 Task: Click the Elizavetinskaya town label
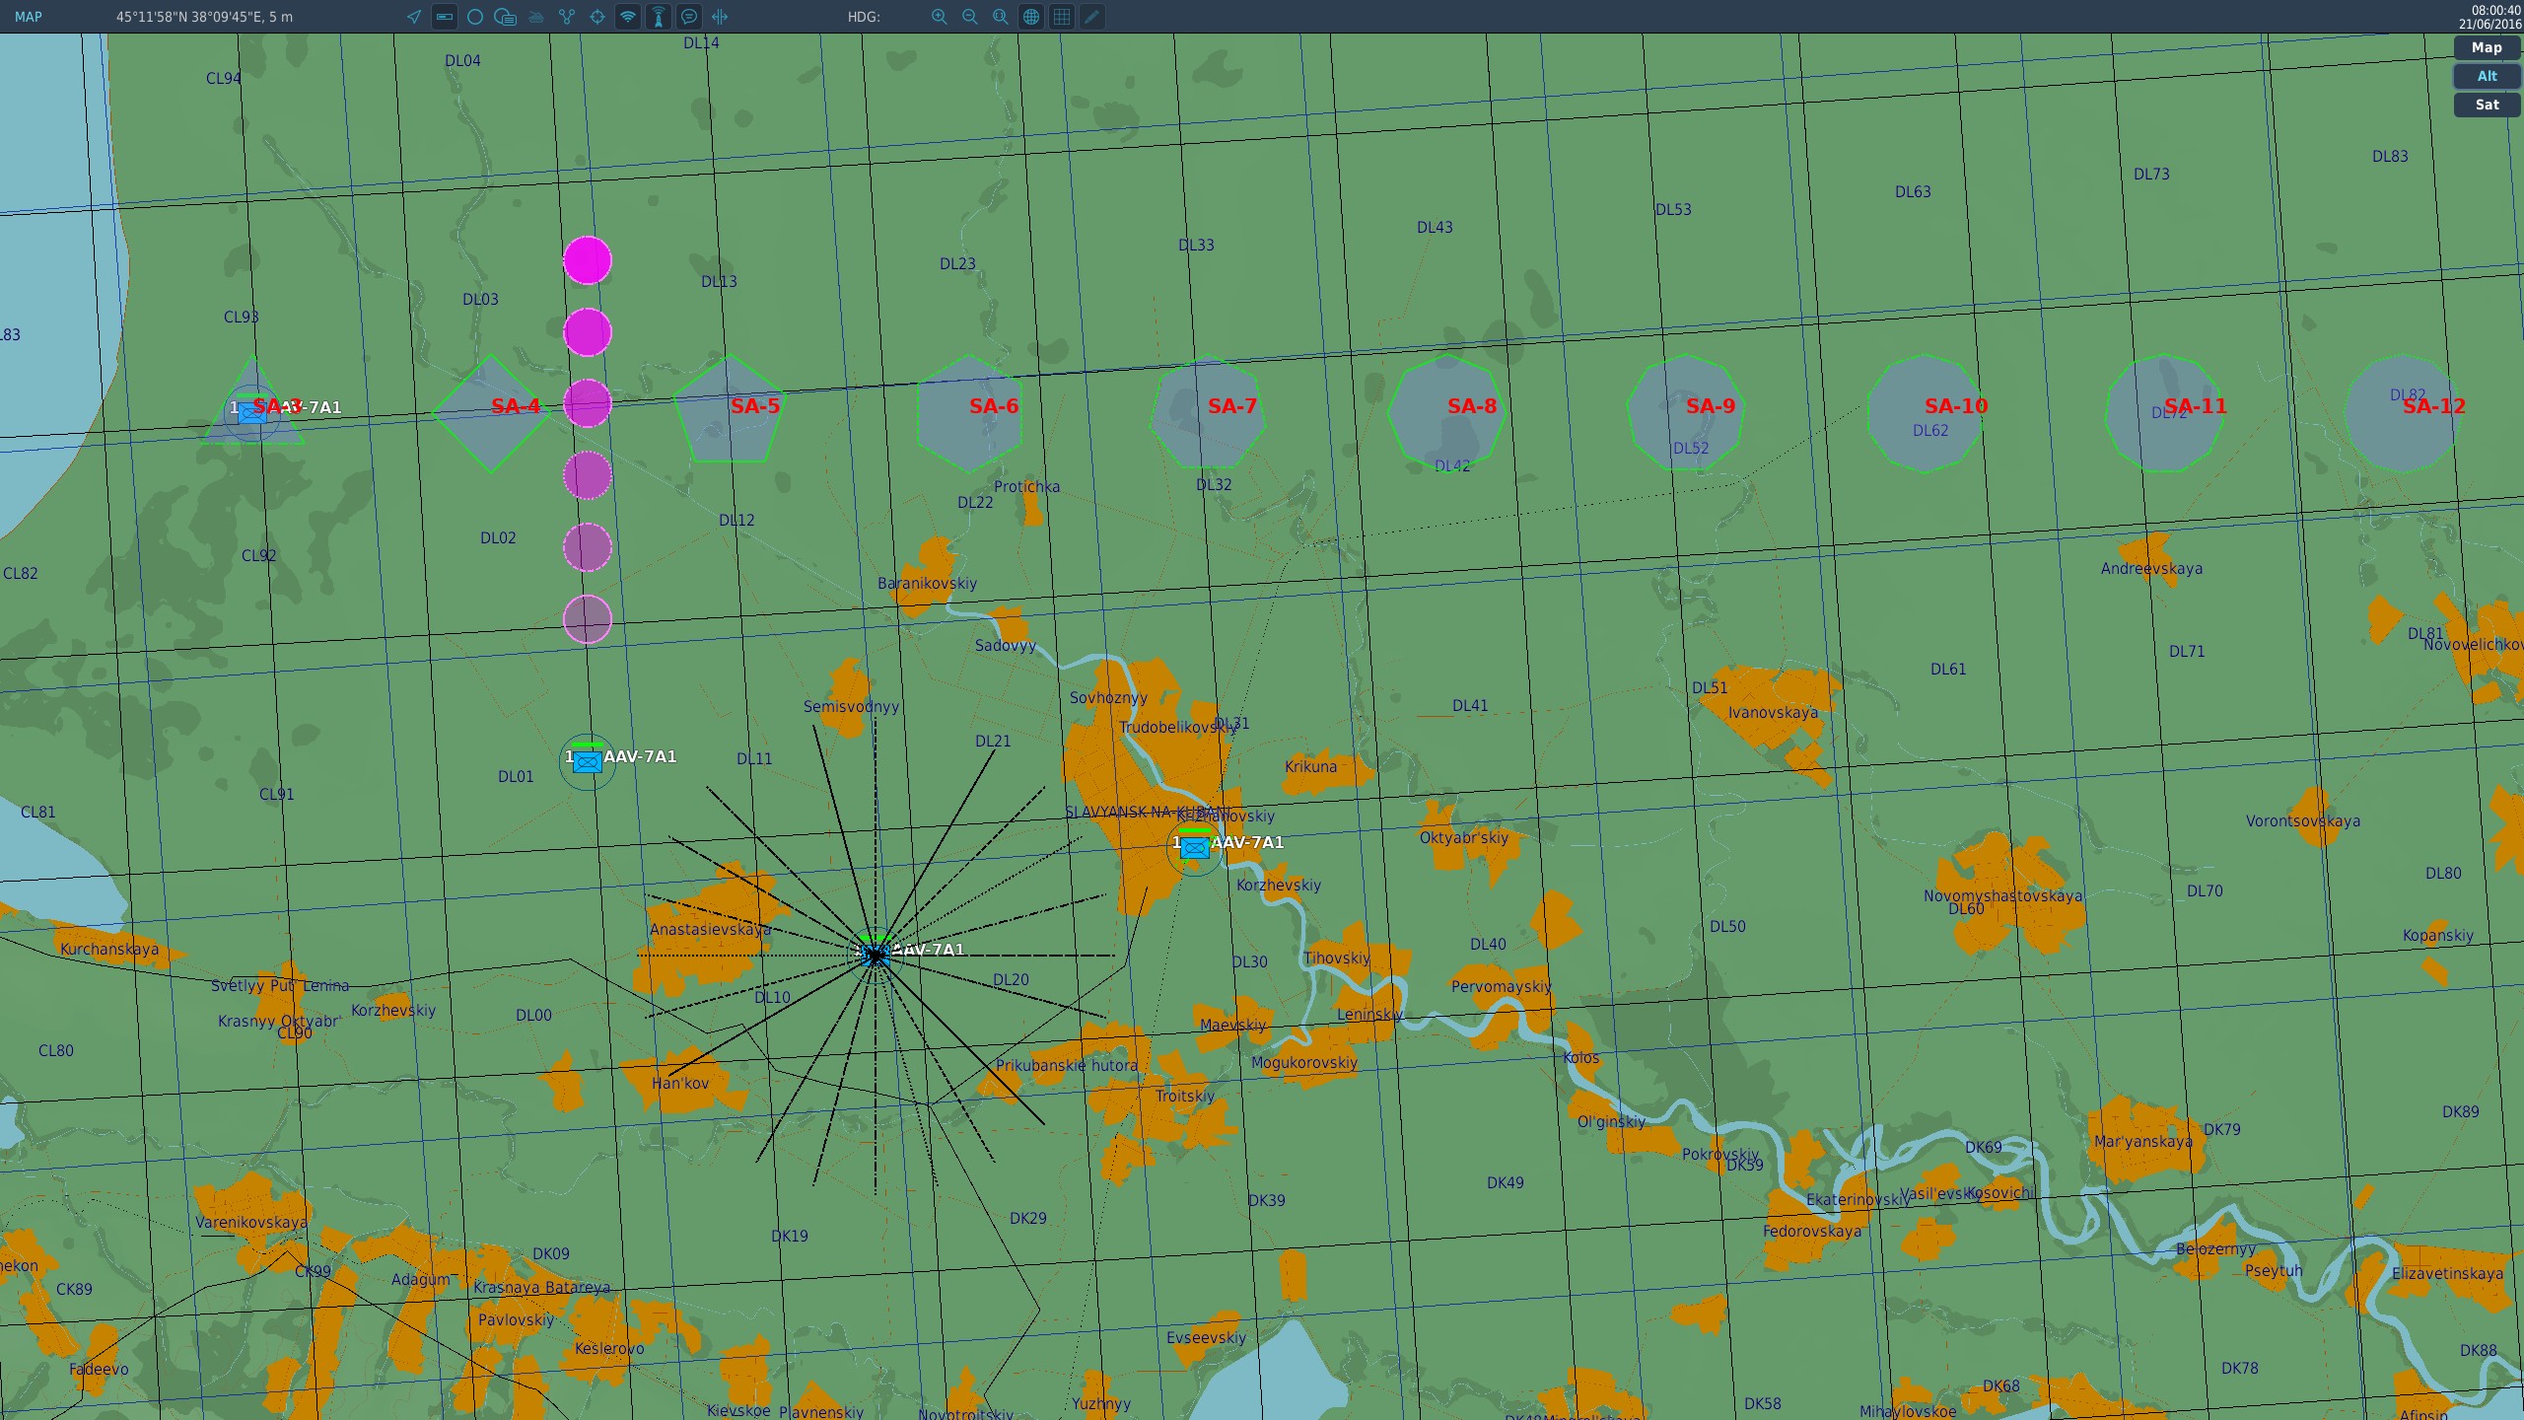pos(2448,1273)
